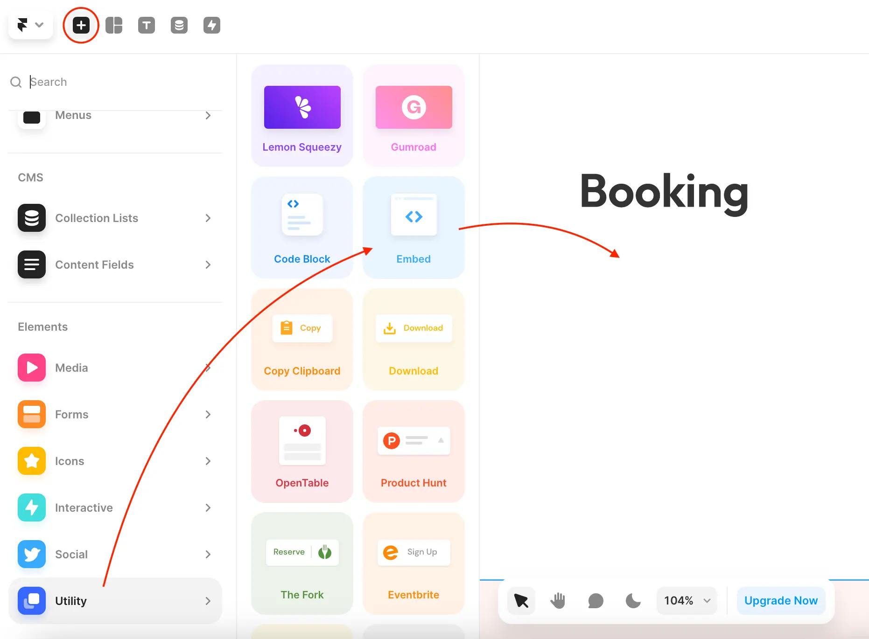Open Content Fields category
The height and width of the screenshot is (639, 869).
tap(115, 264)
